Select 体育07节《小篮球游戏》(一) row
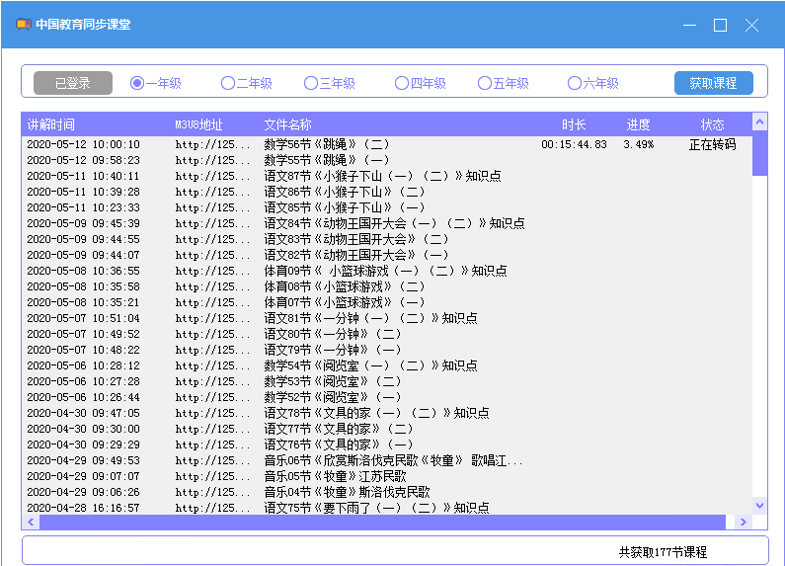 [x=386, y=302]
